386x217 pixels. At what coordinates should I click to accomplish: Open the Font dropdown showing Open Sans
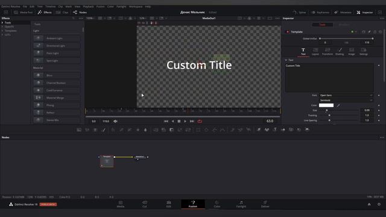point(346,95)
